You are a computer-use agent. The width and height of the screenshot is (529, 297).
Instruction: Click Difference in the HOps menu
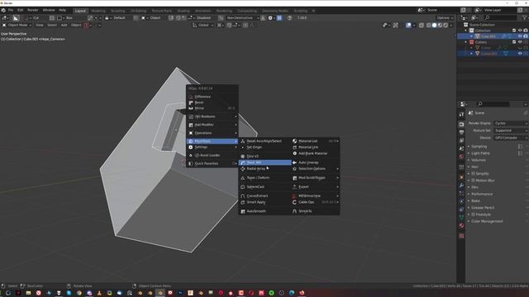click(212, 97)
